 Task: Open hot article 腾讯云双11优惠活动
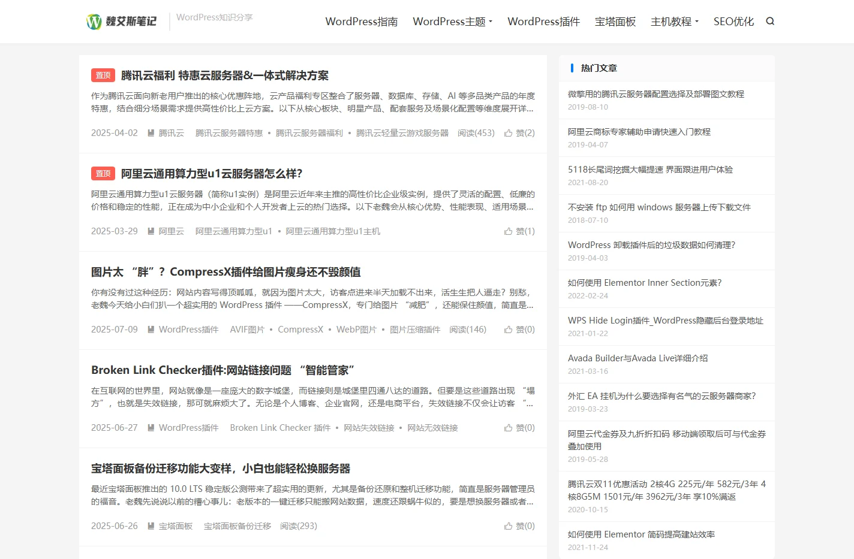pyautogui.click(x=667, y=490)
